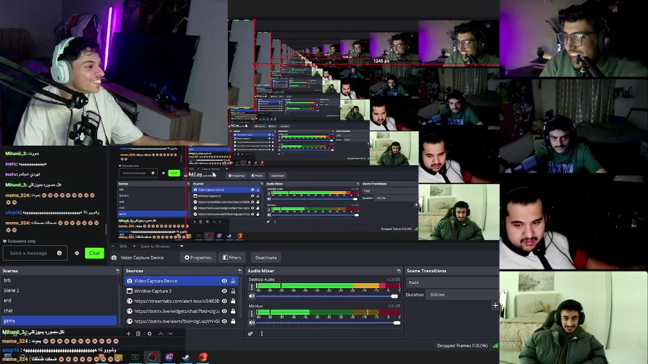
Task: Remove selected source with trash icon
Action: click(x=138, y=334)
